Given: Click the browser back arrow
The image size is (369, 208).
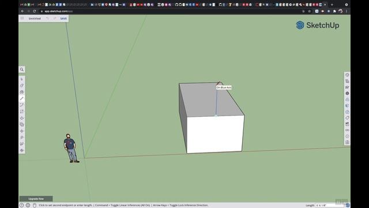Looking at the screenshot, I should click(x=22, y=11).
